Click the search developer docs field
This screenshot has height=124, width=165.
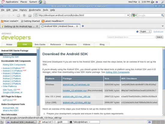click(131, 37)
